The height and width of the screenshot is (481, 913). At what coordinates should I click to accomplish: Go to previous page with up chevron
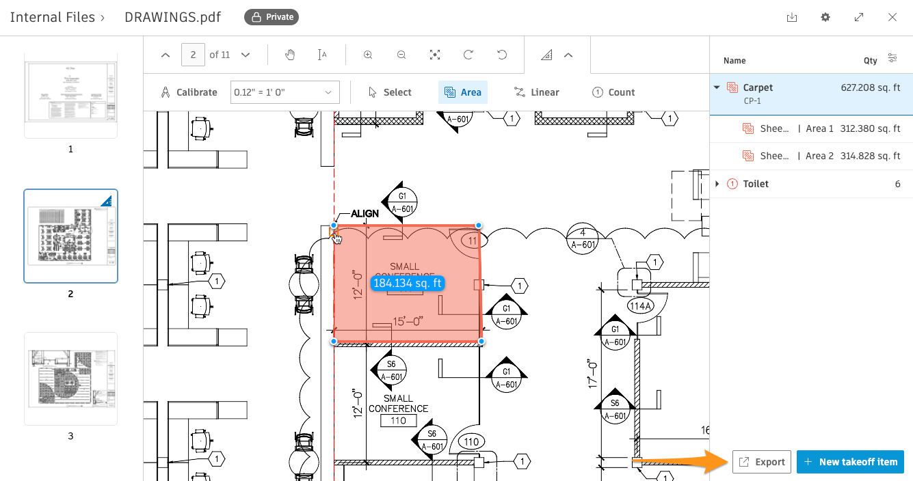click(x=165, y=55)
